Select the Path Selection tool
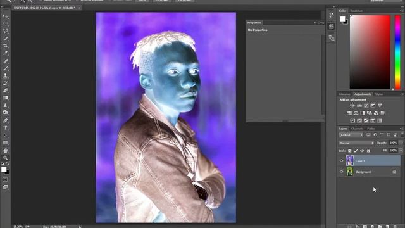 pyautogui.click(x=6, y=135)
